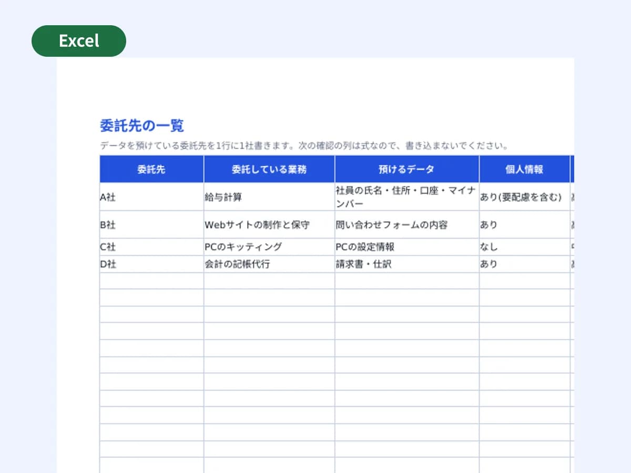Select the Webサイトの制作と保守 cell
The width and height of the screenshot is (631, 473).
pyautogui.click(x=269, y=225)
